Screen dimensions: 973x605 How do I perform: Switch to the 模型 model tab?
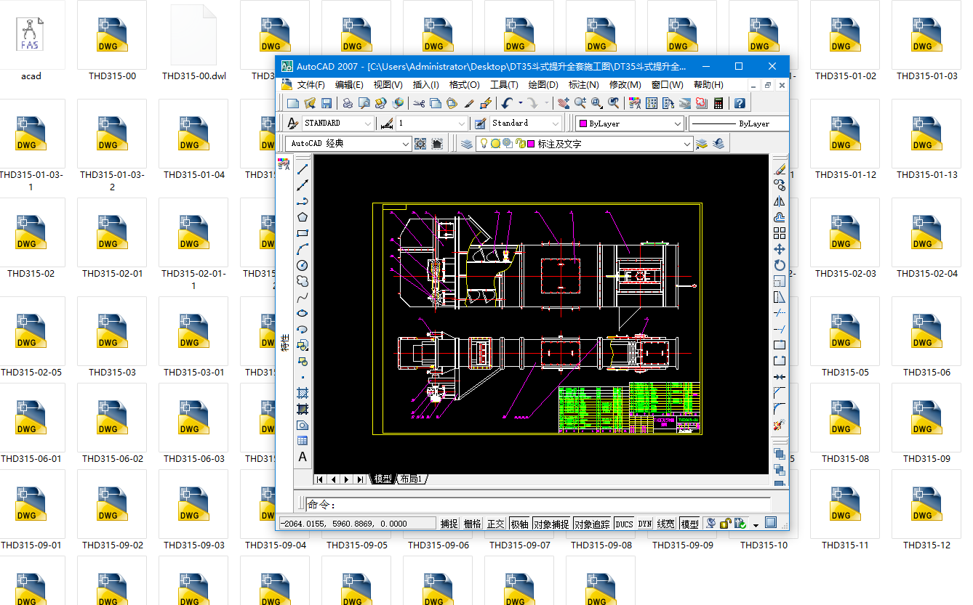[x=383, y=479]
